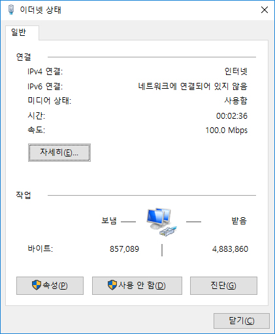Click the IPv6 연결 status text
275x334 pixels.
click(193, 86)
